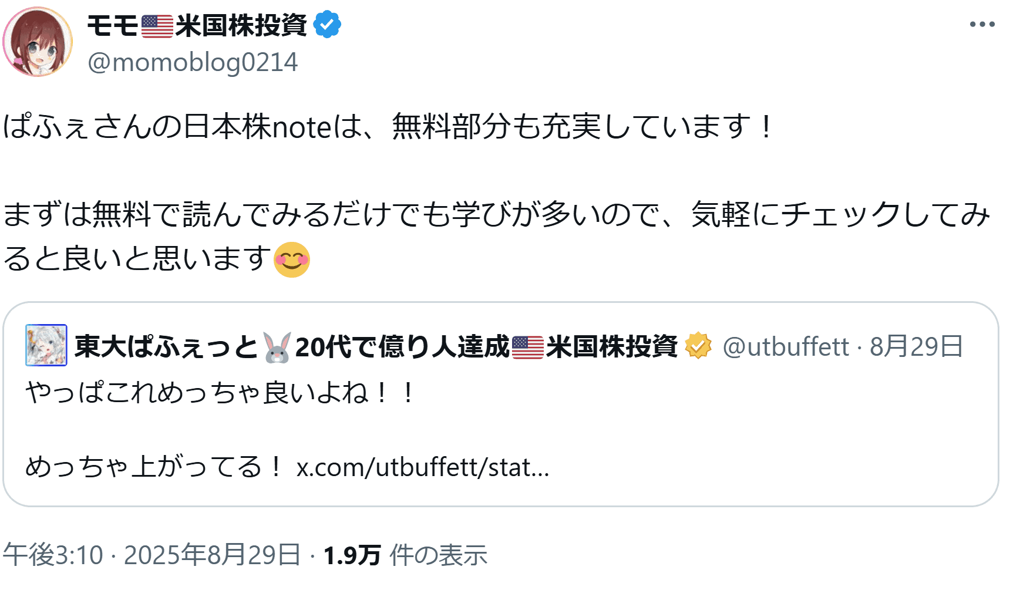Click the めっちゃ上がってる text in quote
1010x590 pixels.
click(154, 468)
